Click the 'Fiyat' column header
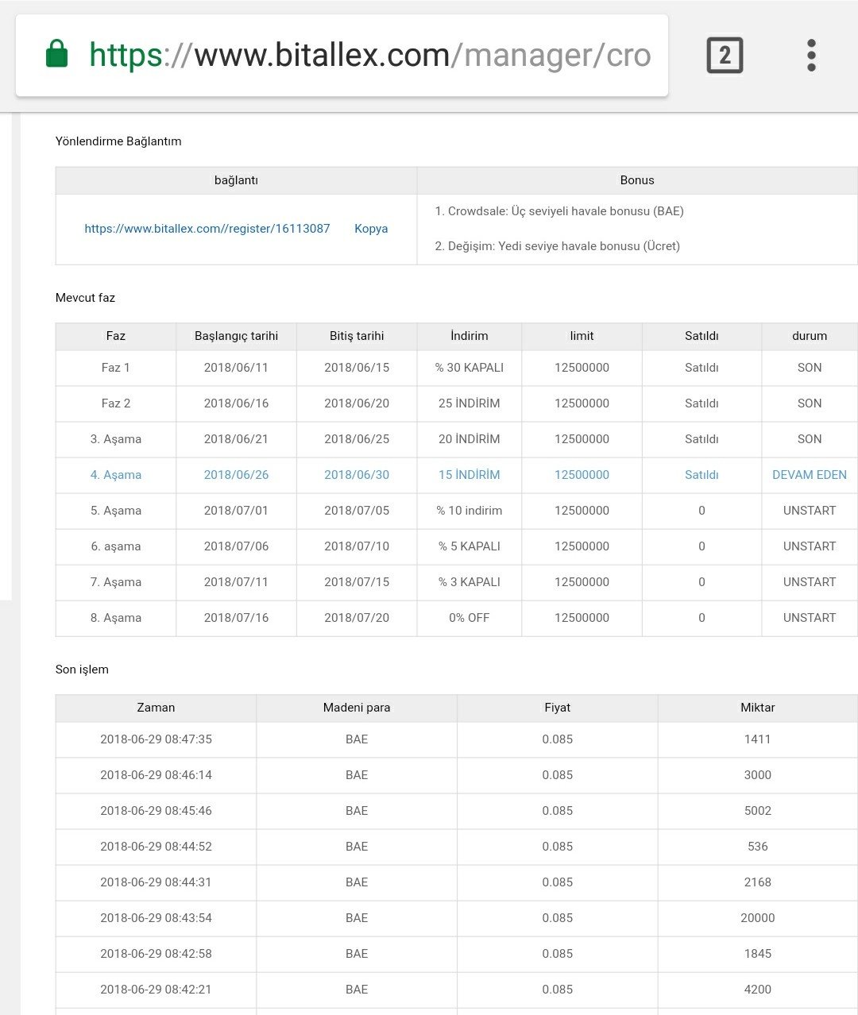Screen dimensions: 858x1015 click(x=558, y=708)
